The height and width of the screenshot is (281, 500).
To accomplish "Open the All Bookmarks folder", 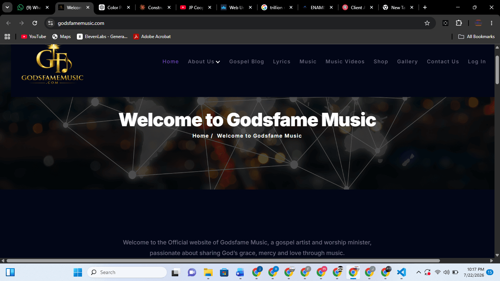I will [x=477, y=37].
